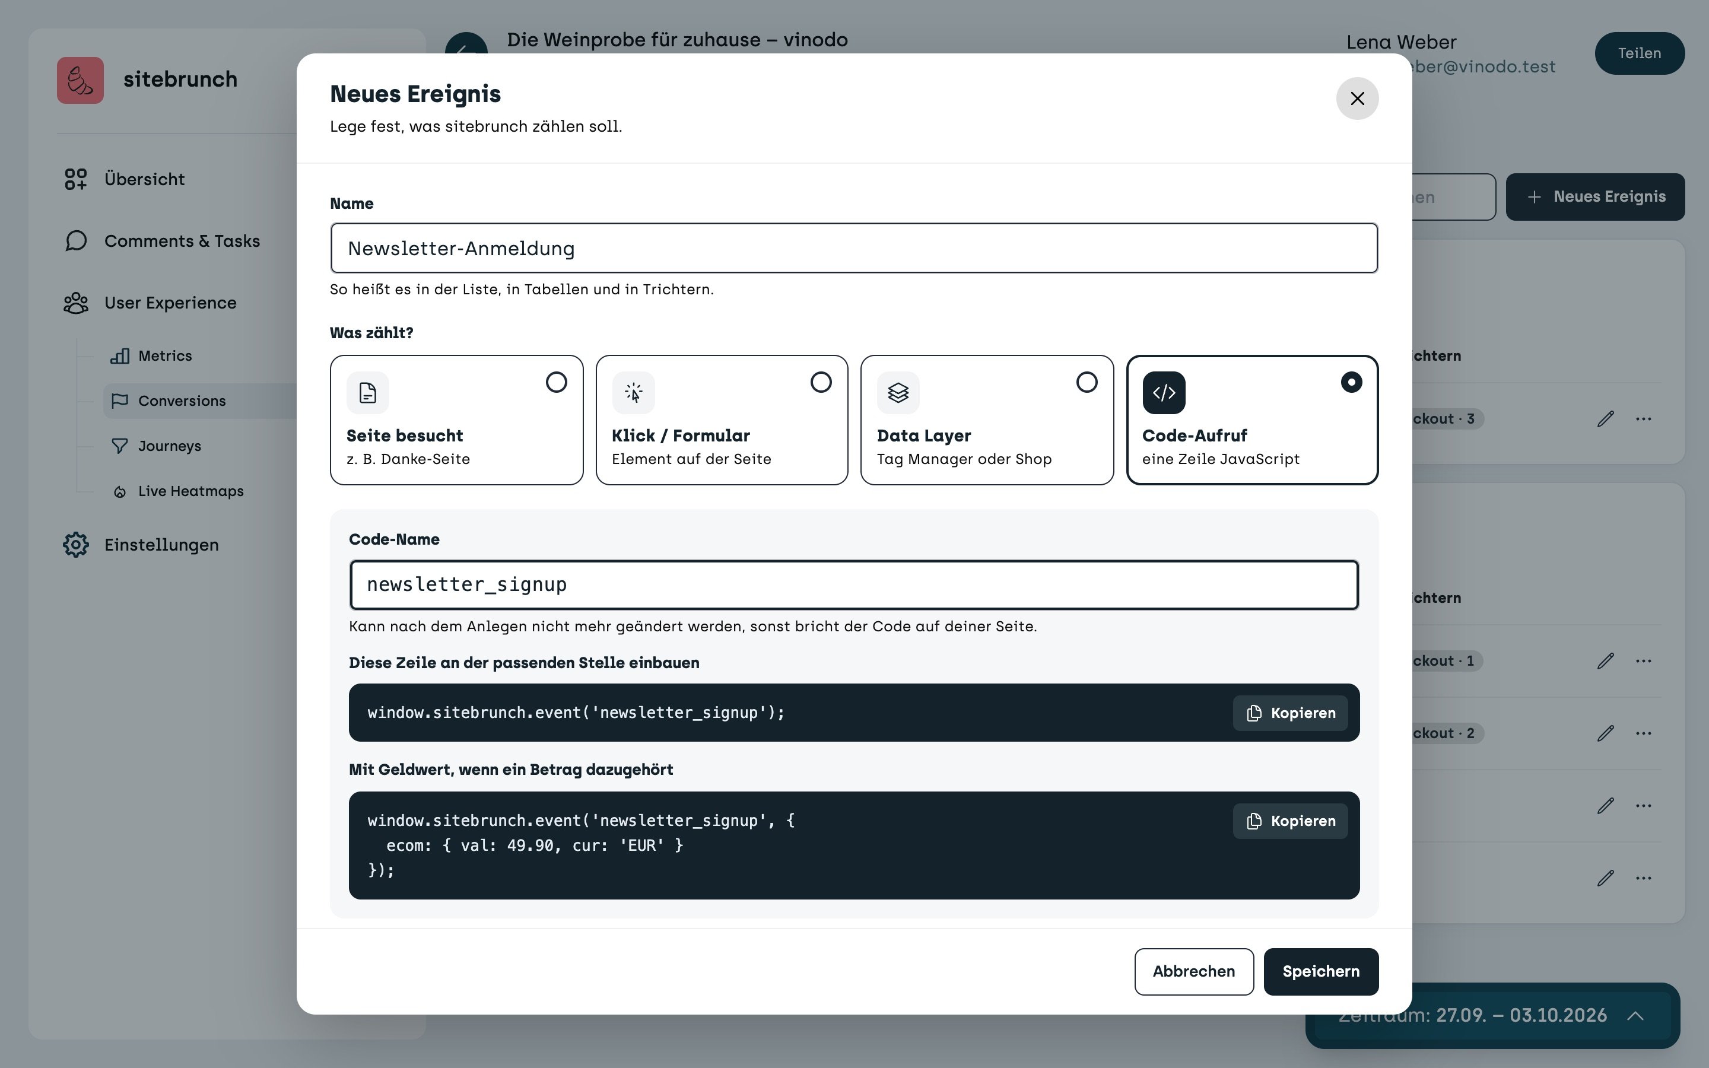Open Metrics sub-item
The width and height of the screenshot is (1709, 1068).
pos(164,356)
